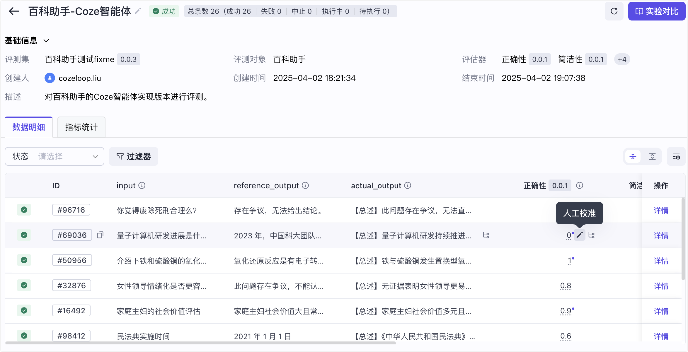Open column settings icon

676,157
